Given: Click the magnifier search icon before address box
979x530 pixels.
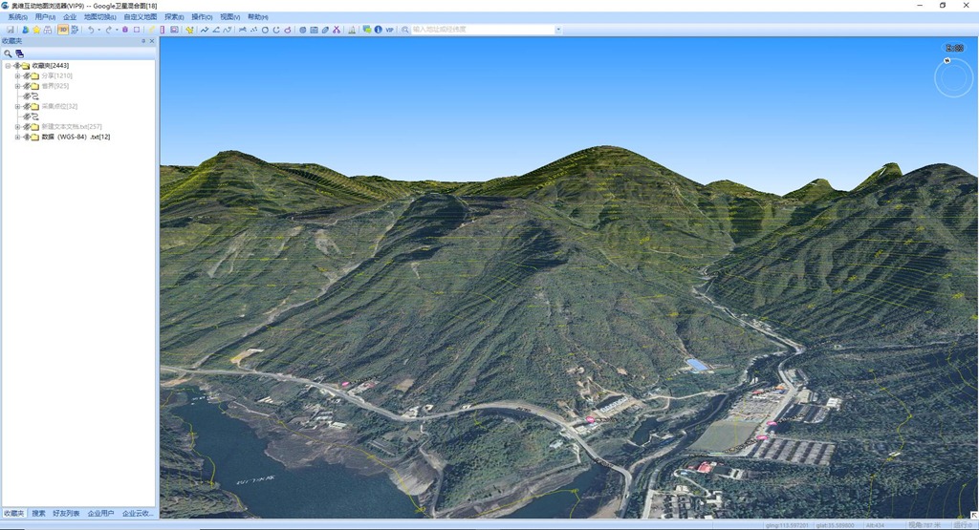Looking at the screenshot, I should (x=405, y=30).
